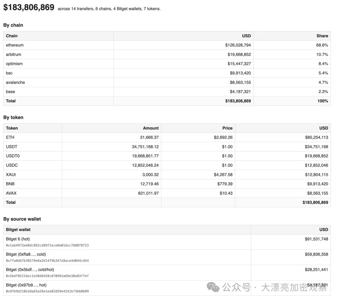Viewport: 338px width, 301px height.
Task: Click the $779.39 BNB price
Action: point(225,184)
